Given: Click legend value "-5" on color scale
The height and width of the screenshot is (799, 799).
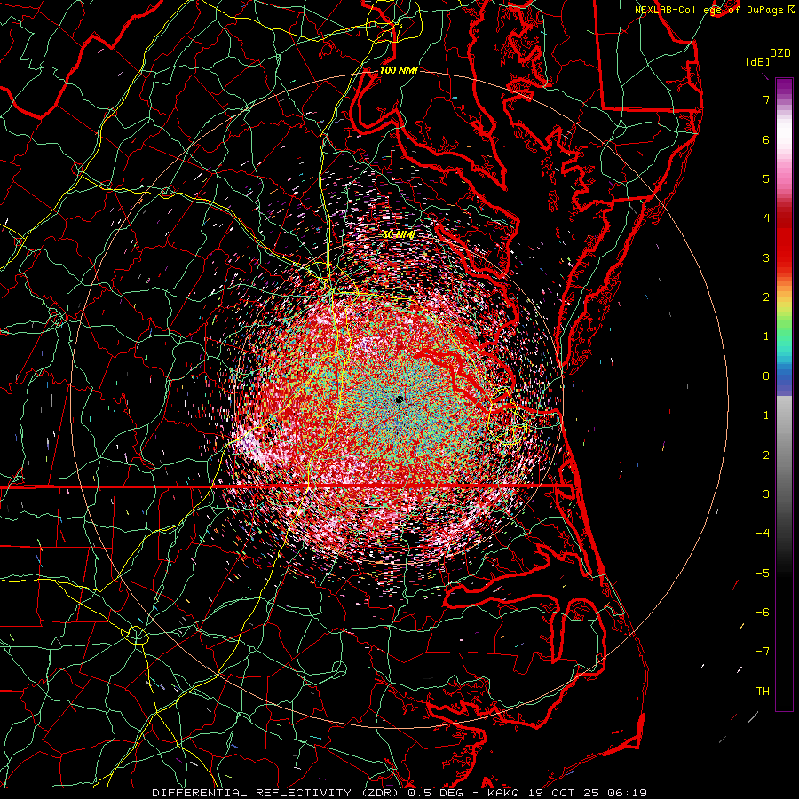Looking at the screenshot, I should click(x=763, y=573).
